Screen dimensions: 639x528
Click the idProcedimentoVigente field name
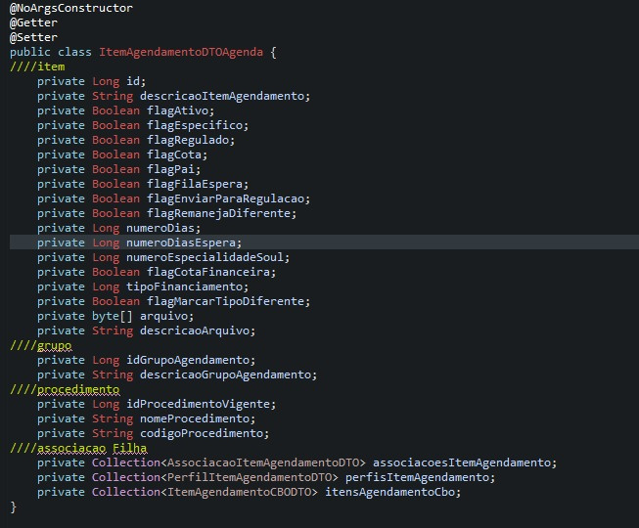click(x=198, y=404)
